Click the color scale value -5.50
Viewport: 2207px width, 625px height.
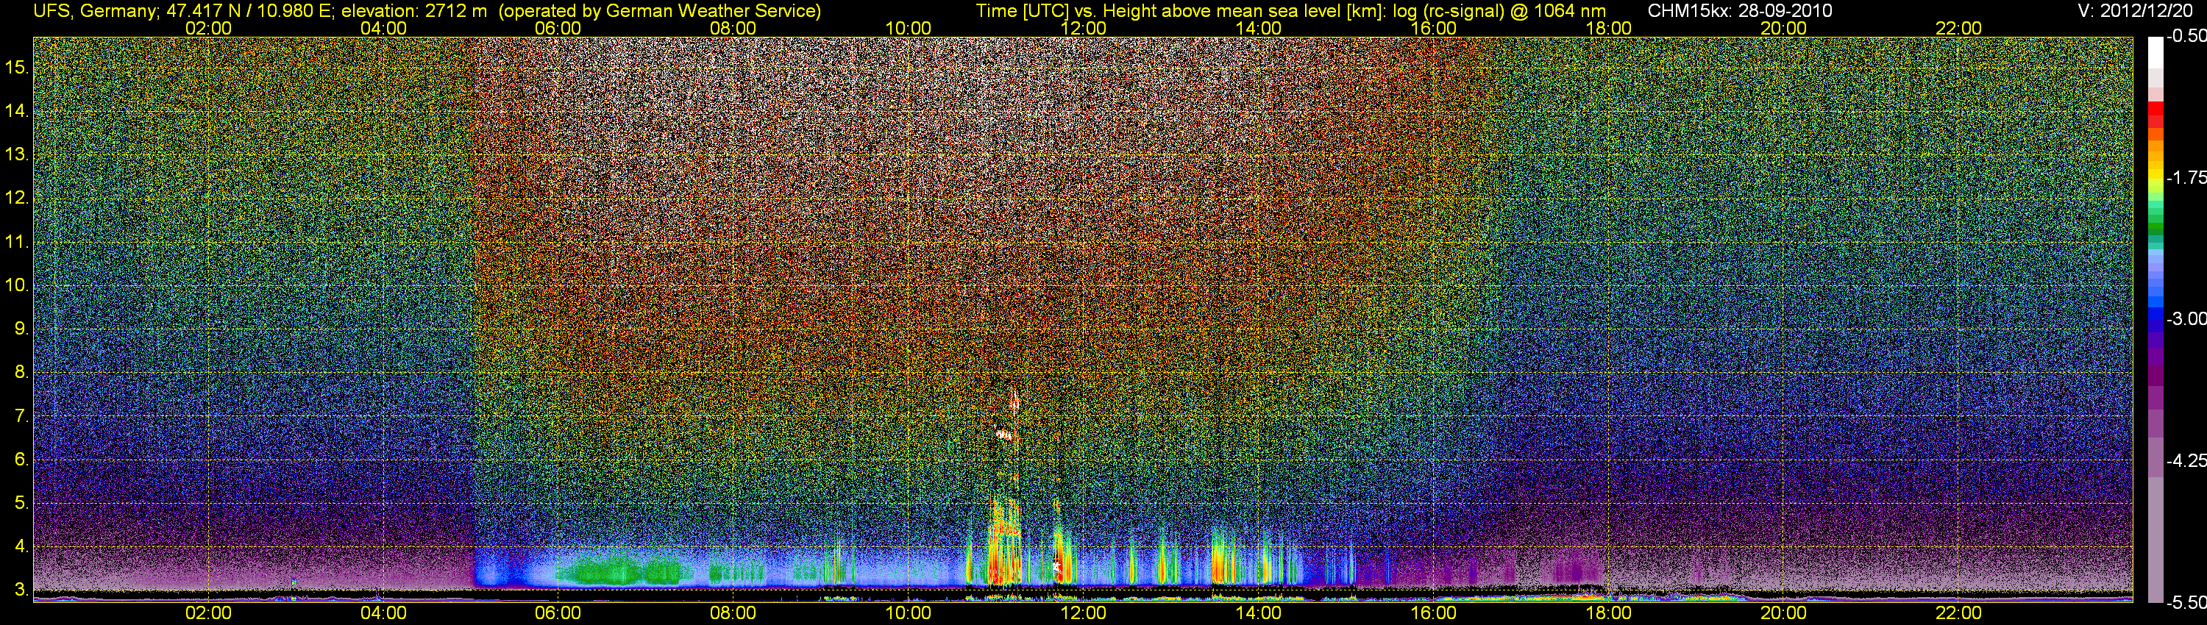[x=2186, y=603]
